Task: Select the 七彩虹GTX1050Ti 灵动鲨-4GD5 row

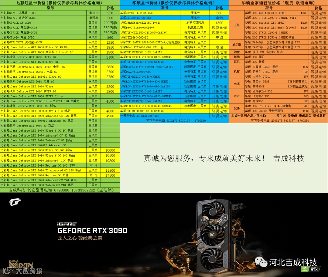Action: point(60,42)
